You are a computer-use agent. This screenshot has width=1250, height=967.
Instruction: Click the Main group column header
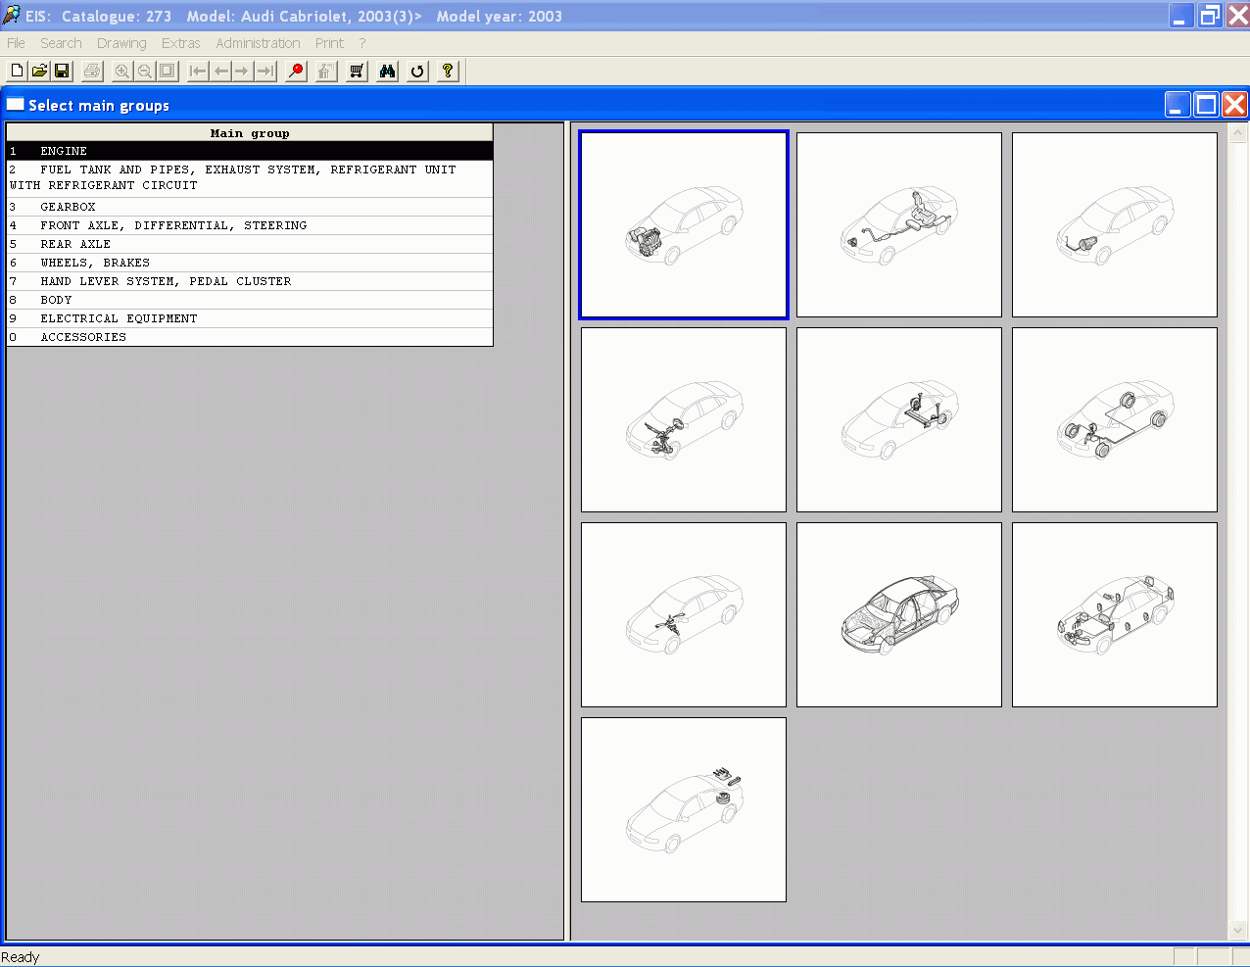click(x=250, y=133)
